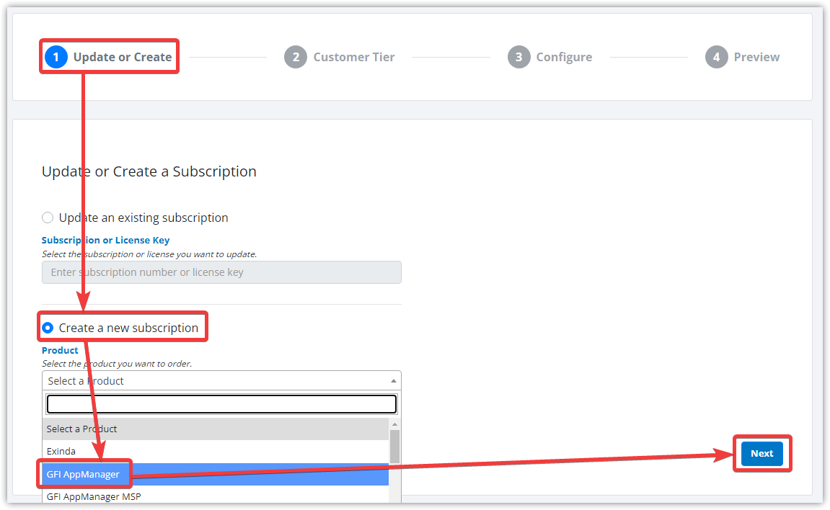Open the Select a Product dropdown

221,381
